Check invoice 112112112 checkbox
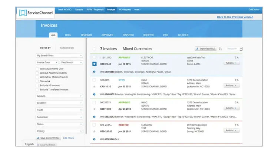Viewport: 278px width, 153px height. 94,57
